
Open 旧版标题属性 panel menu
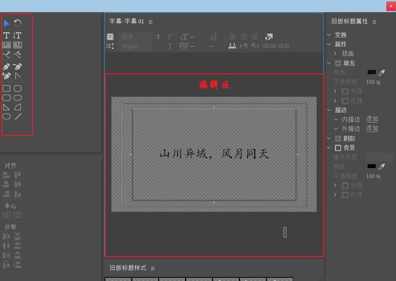click(x=374, y=22)
